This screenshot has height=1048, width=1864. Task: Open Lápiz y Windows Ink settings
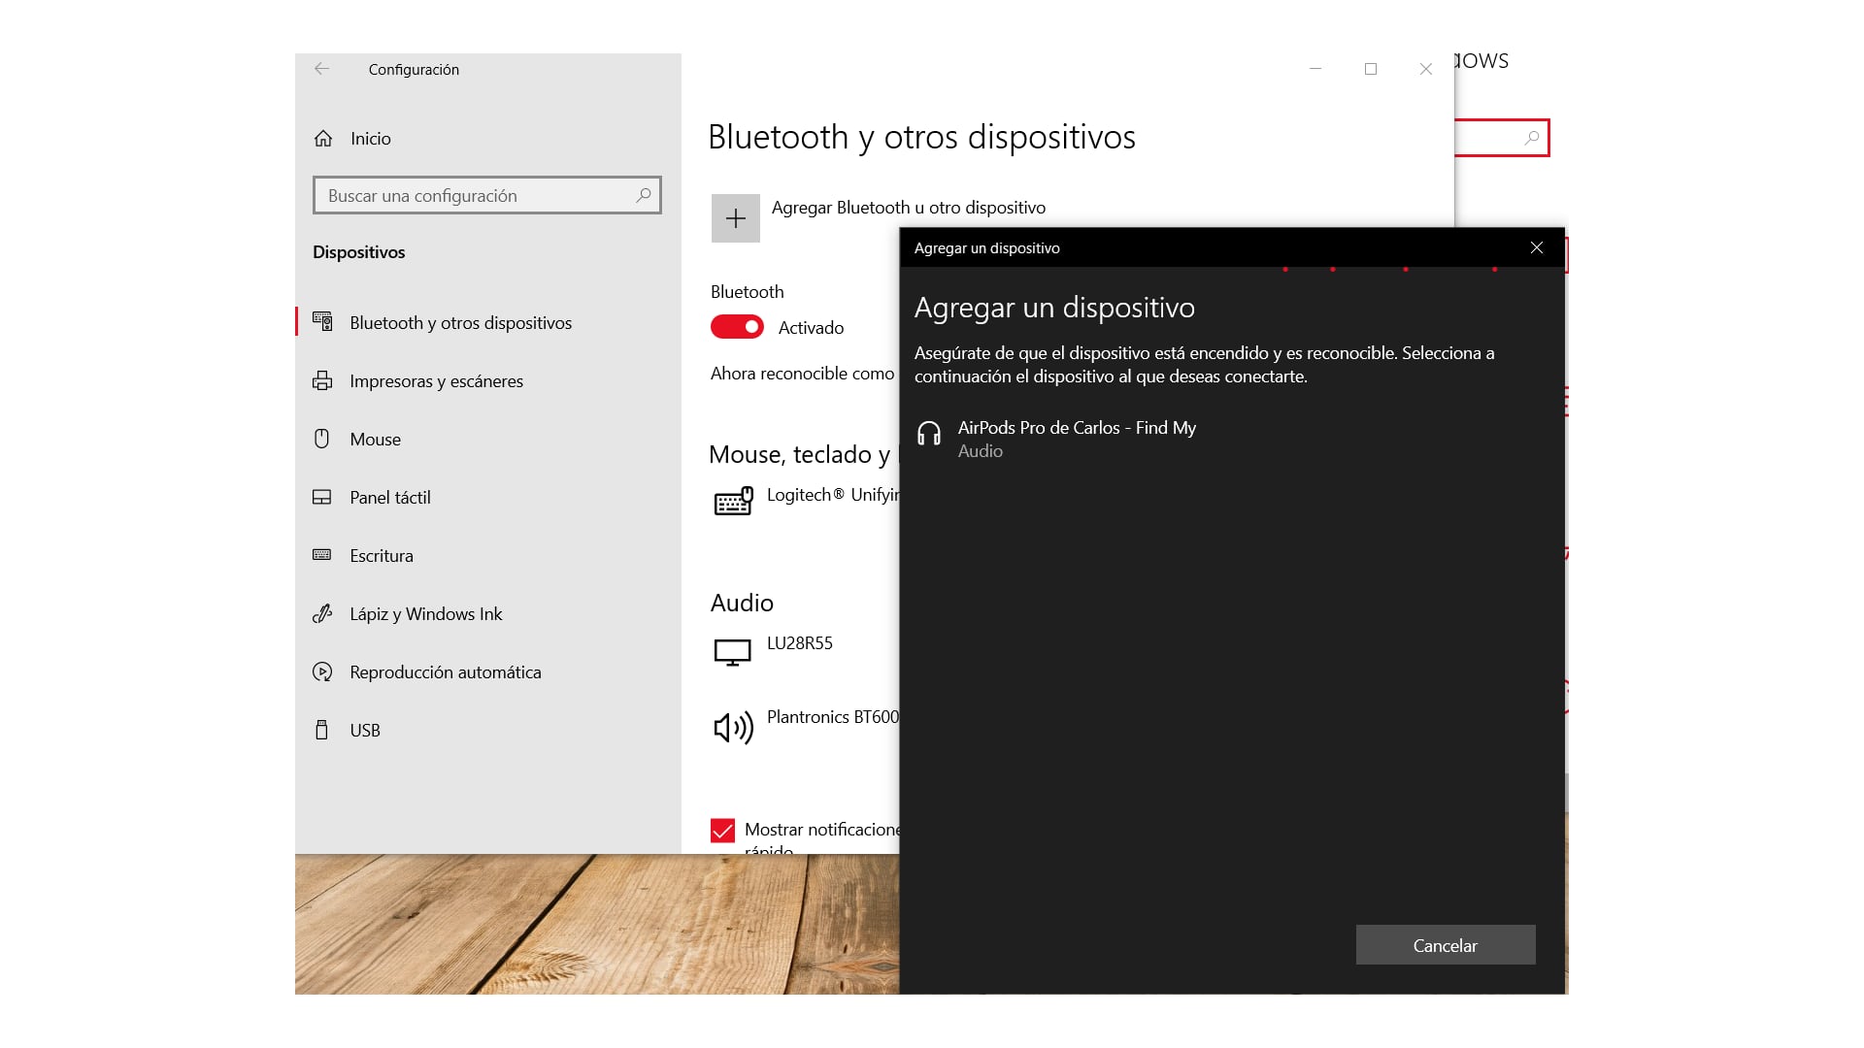coord(488,613)
